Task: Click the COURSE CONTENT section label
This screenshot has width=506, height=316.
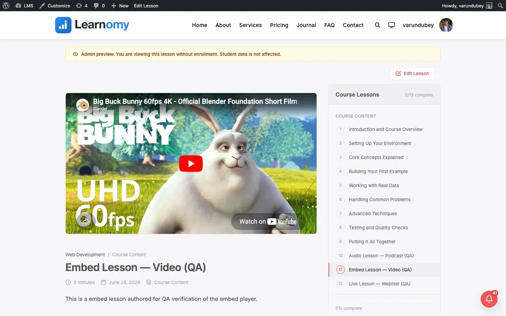Action: click(356, 116)
